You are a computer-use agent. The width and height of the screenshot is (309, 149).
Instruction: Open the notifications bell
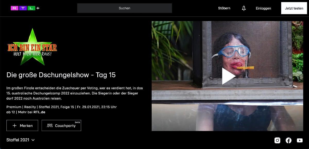click(x=244, y=8)
